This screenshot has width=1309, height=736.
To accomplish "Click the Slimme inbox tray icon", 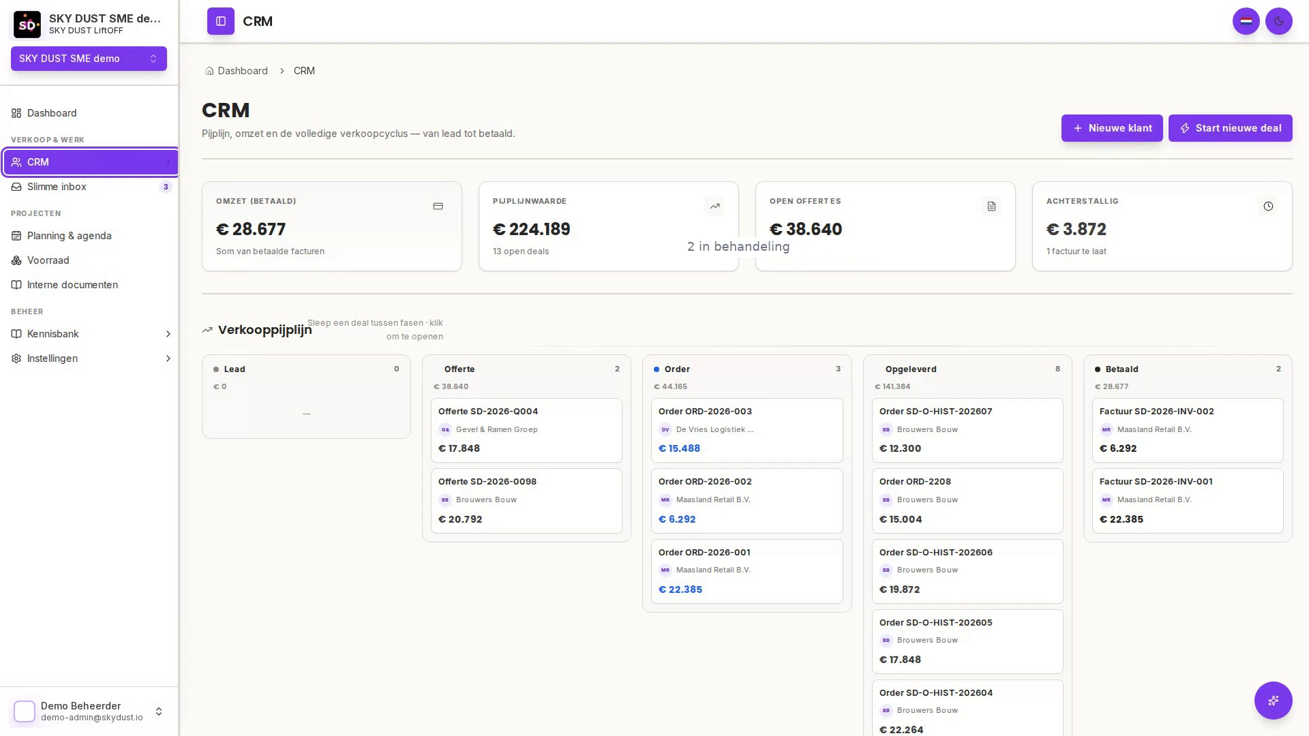I will 16,187.
